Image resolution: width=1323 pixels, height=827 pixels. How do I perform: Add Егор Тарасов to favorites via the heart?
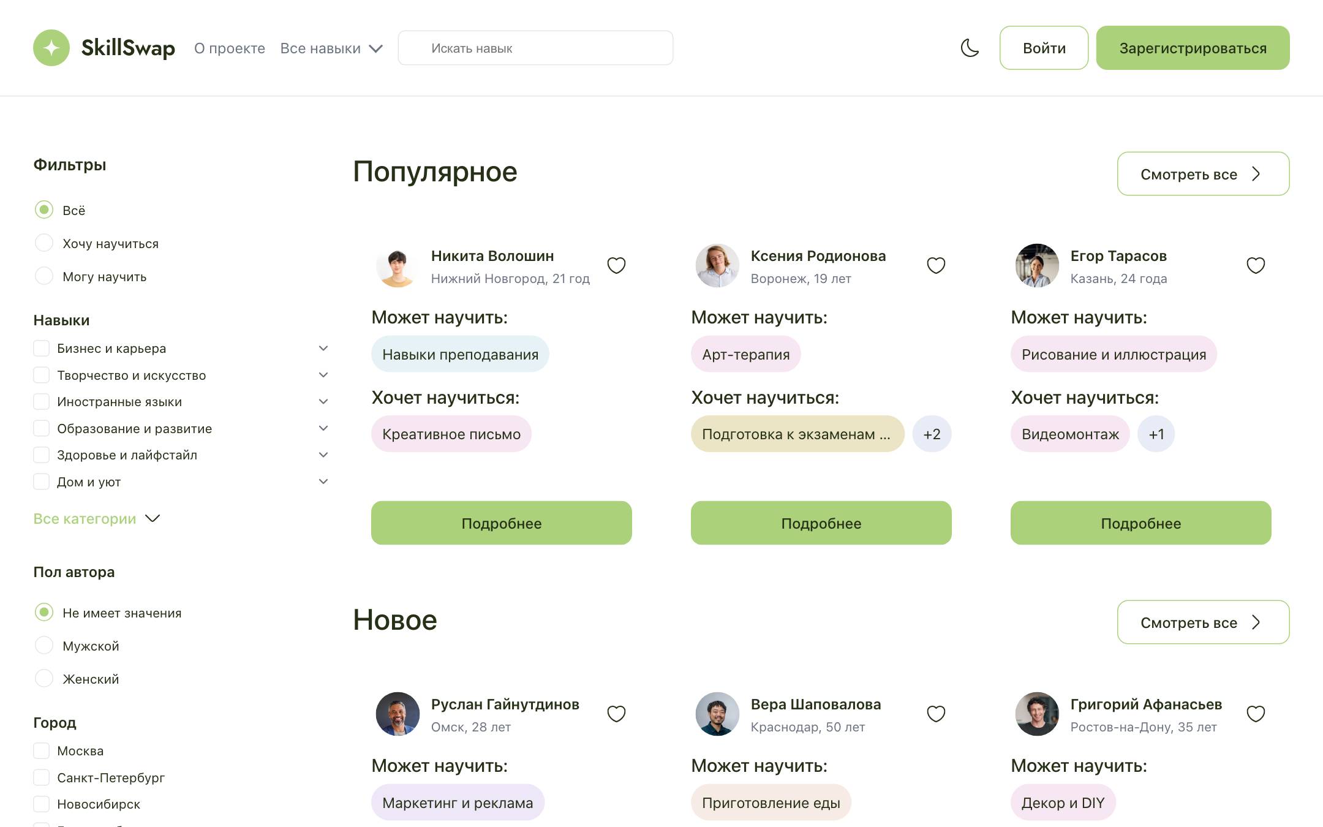pos(1256,265)
